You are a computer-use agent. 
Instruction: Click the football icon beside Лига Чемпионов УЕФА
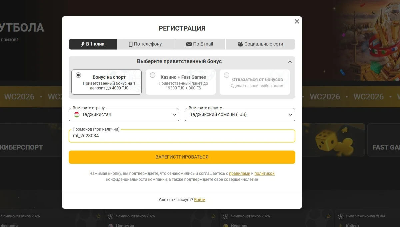click(341, 216)
